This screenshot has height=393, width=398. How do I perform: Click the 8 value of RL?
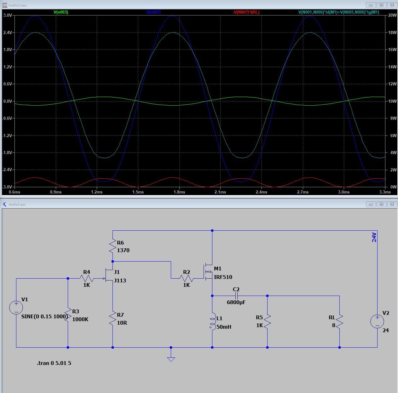(333, 325)
